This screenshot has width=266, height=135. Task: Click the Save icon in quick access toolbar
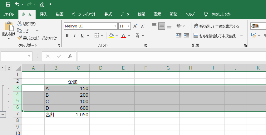point(8,4)
